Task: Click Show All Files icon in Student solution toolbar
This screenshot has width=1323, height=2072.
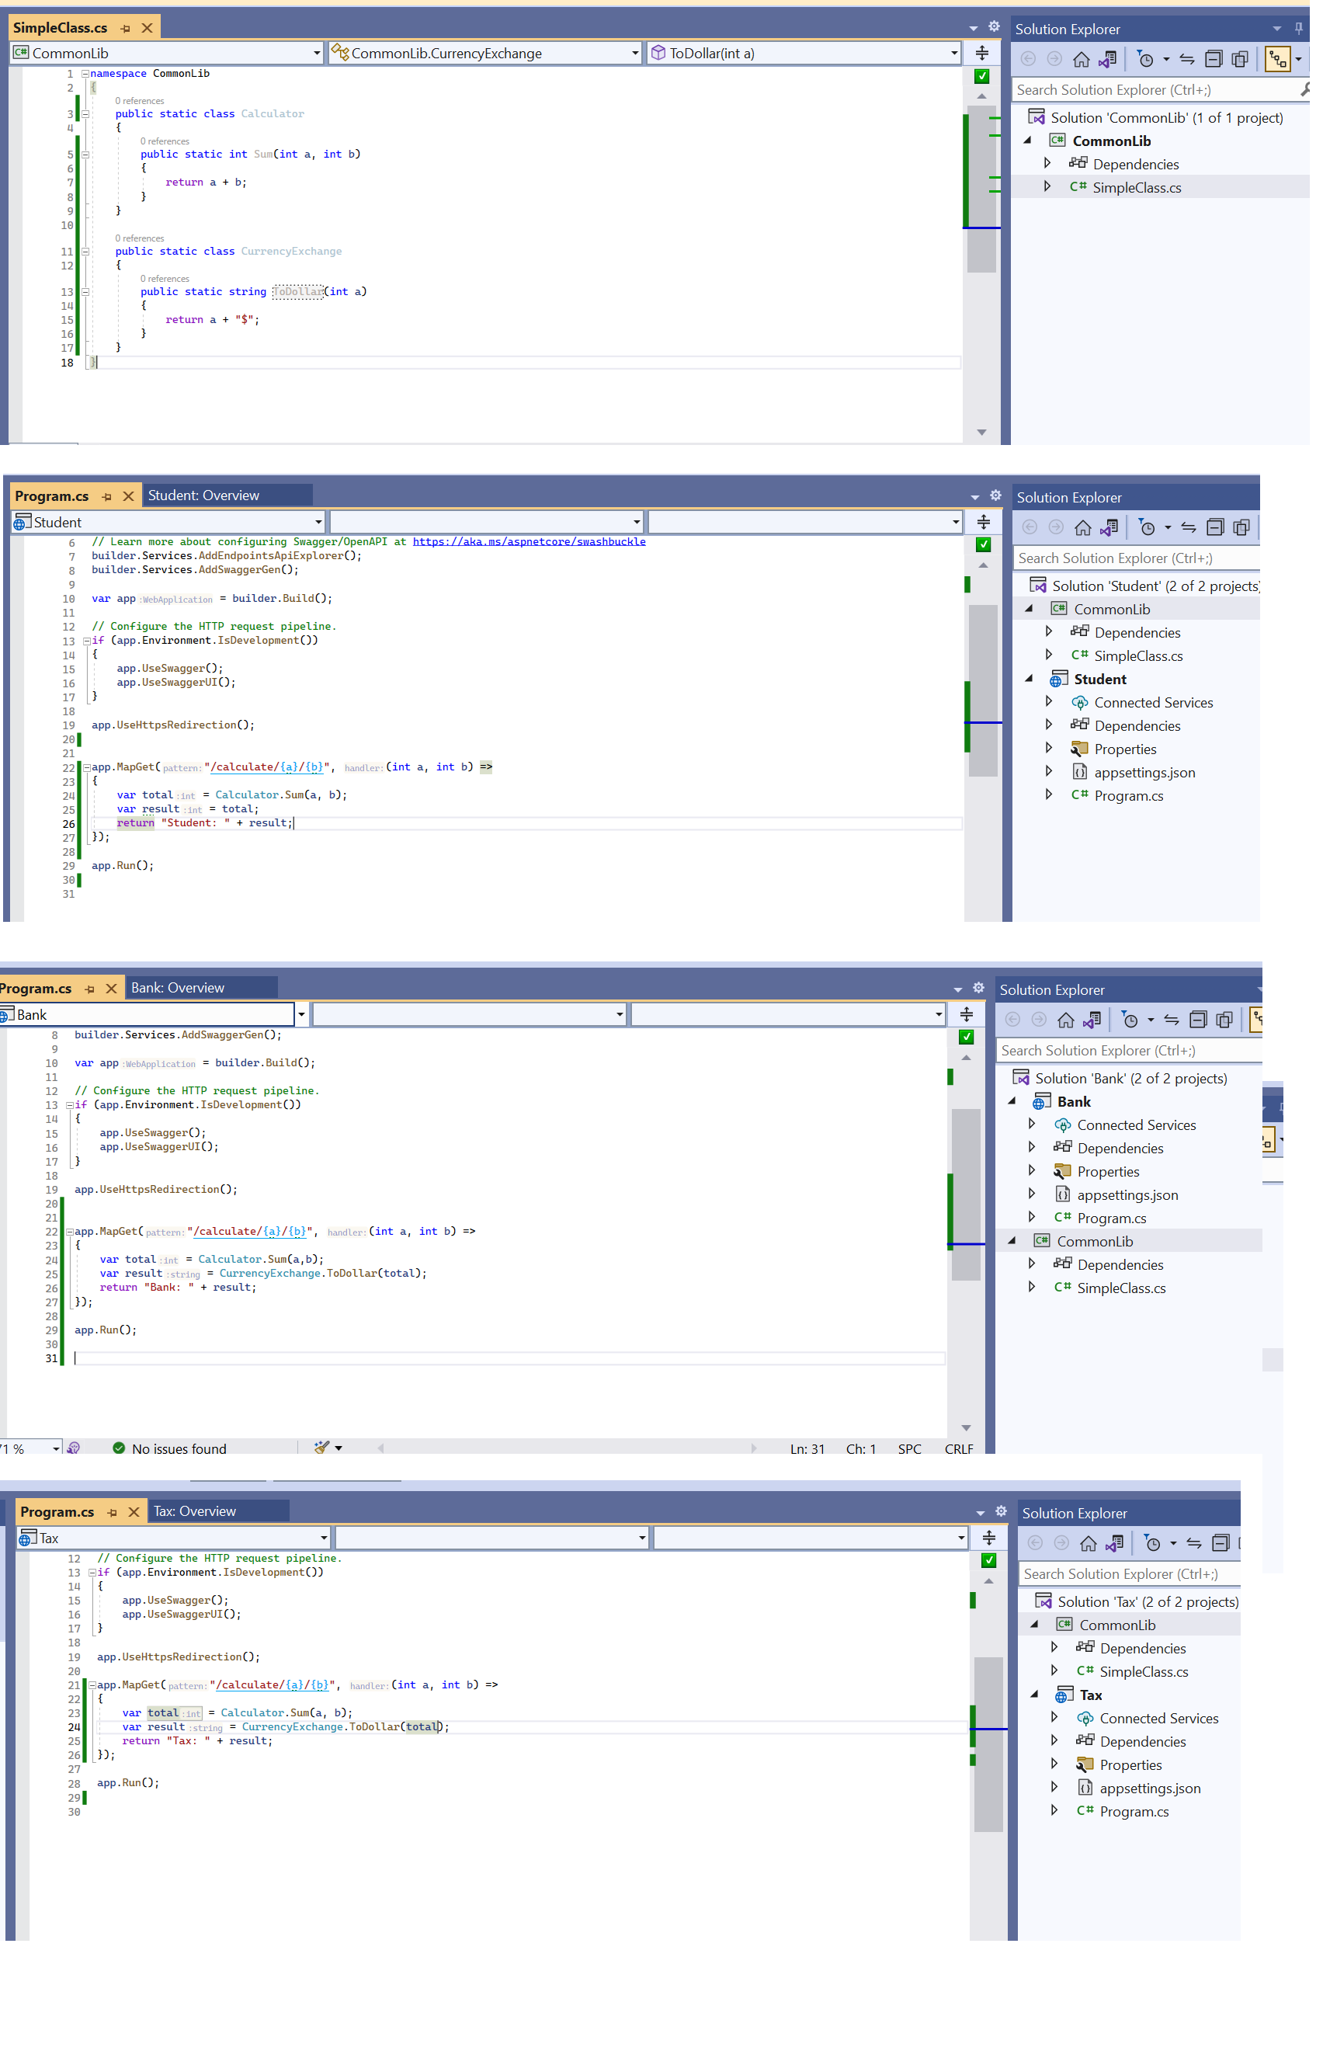Action: (x=1241, y=527)
